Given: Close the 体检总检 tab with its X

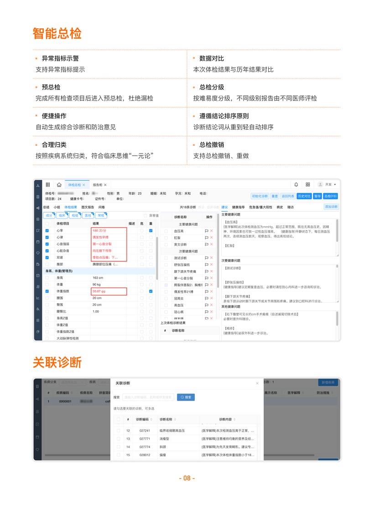Looking at the screenshot, I should [84, 185].
